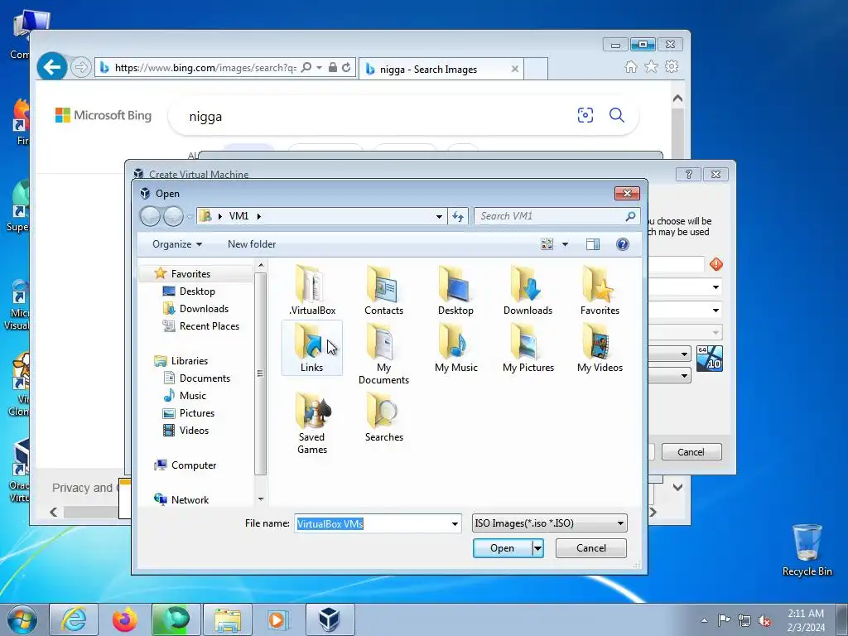Click Cancel in Create Virtual Machine
The width and height of the screenshot is (848, 636).
691,452
